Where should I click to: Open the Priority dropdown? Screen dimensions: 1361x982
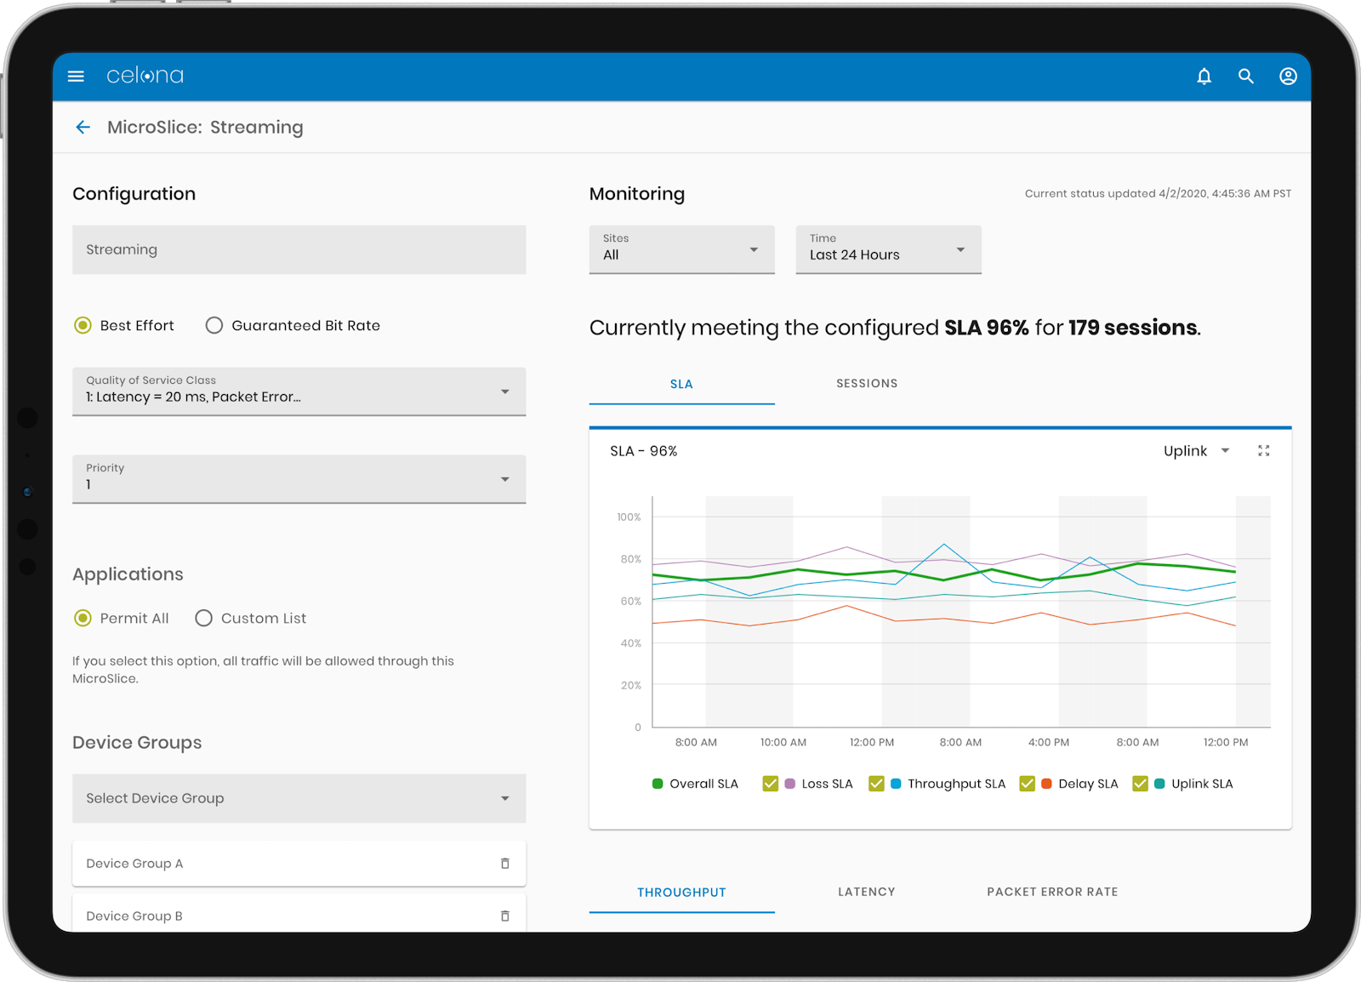[x=299, y=479]
